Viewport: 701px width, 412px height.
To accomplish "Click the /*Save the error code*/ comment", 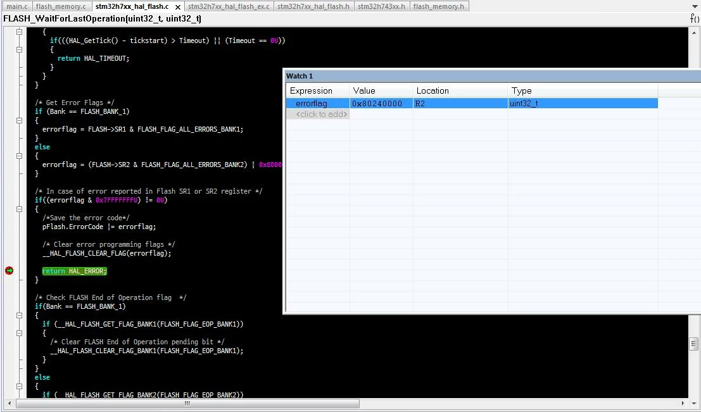I will 86,218.
